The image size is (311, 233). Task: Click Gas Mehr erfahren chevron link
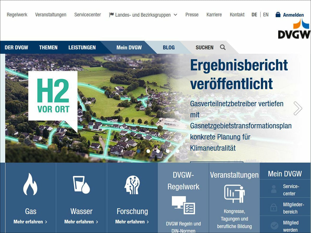(30, 222)
